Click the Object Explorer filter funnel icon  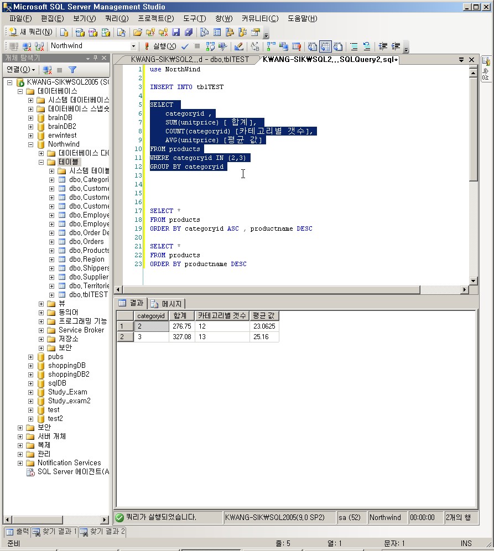point(72,70)
